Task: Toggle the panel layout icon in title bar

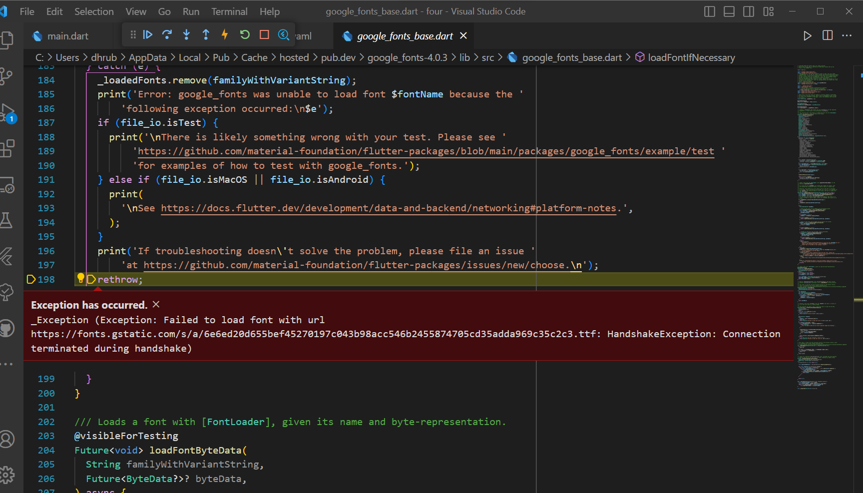Action: 729,11
